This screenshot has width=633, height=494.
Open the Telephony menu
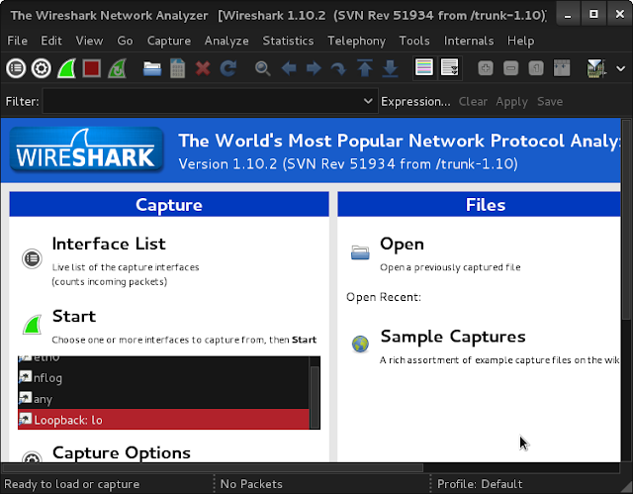point(356,41)
